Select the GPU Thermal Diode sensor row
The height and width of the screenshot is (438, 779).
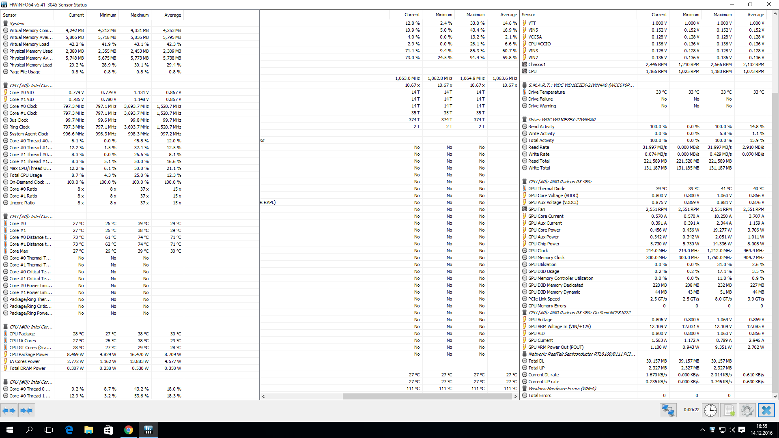(x=547, y=189)
